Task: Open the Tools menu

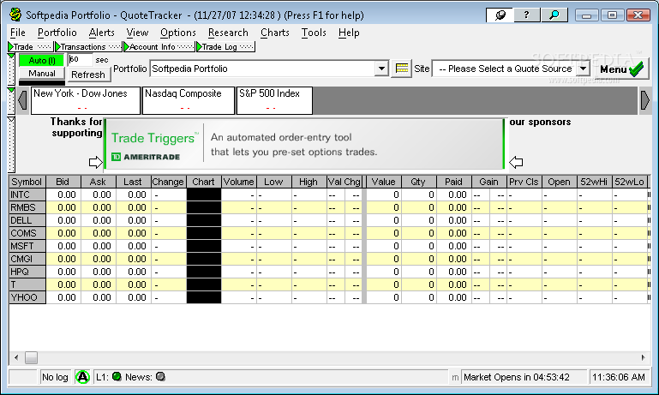Action: [x=314, y=33]
